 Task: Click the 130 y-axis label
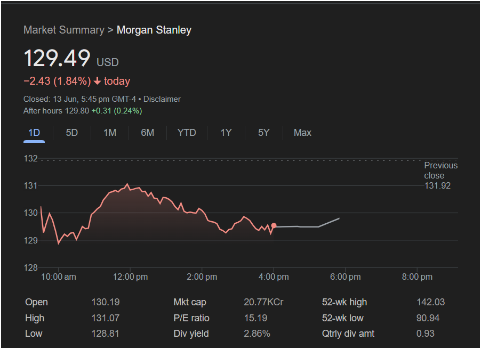pyautogui.click(x=31, y=213)
